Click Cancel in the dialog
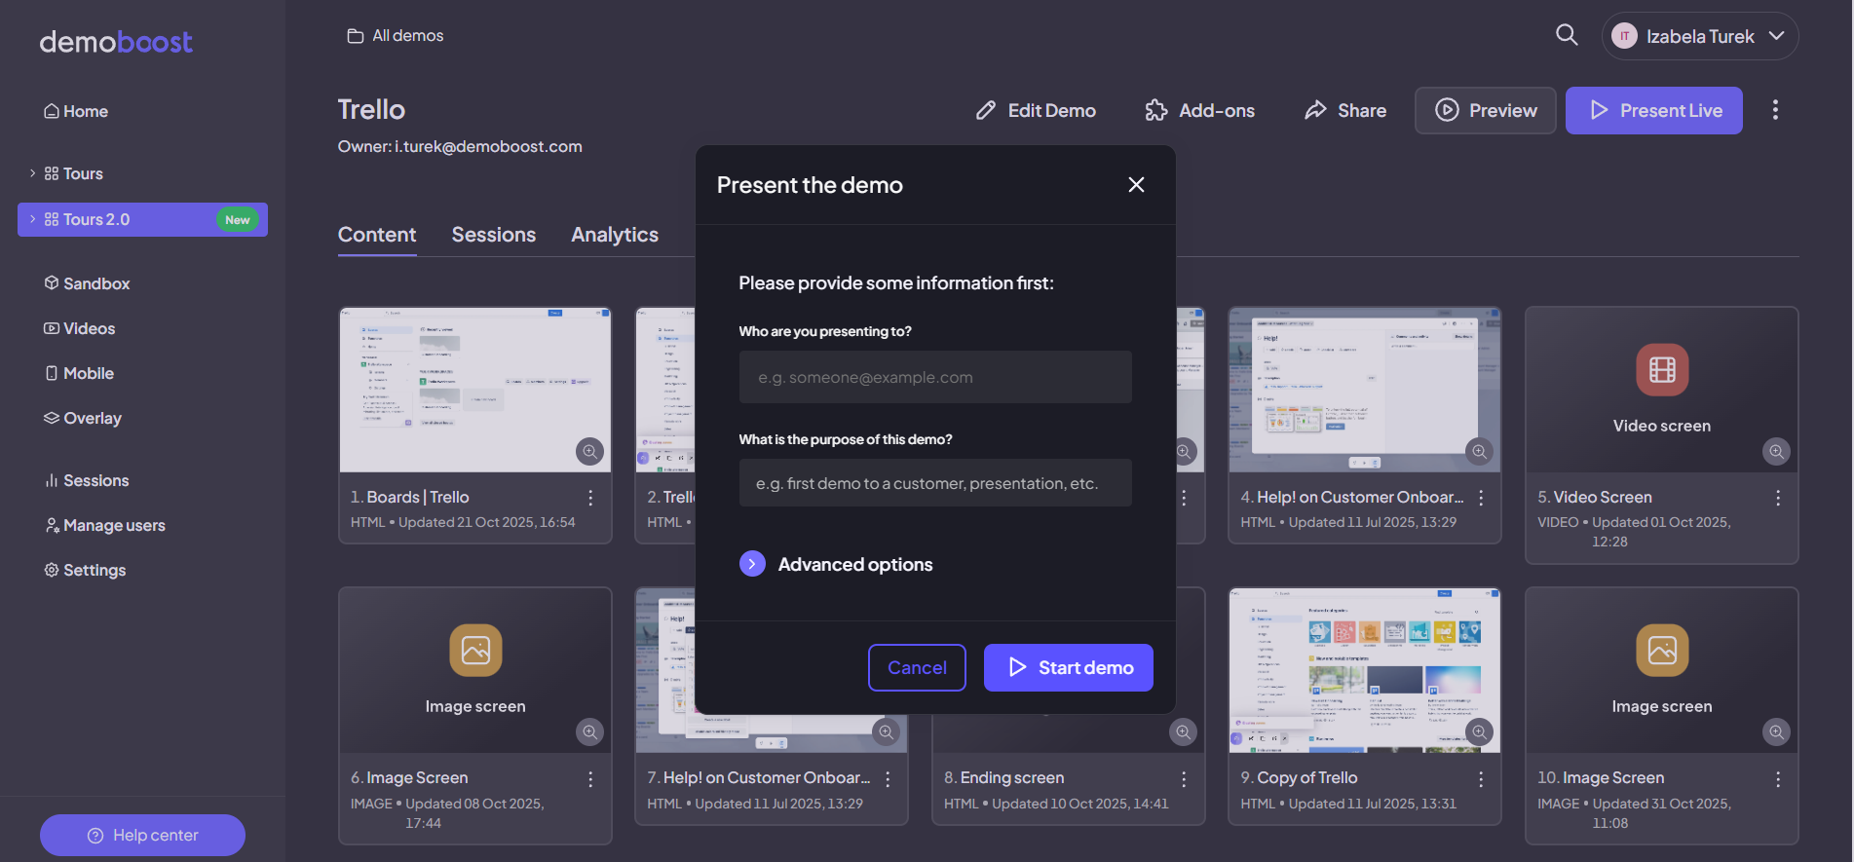Viewport: 1854px width, 862px height. (917, 667)
